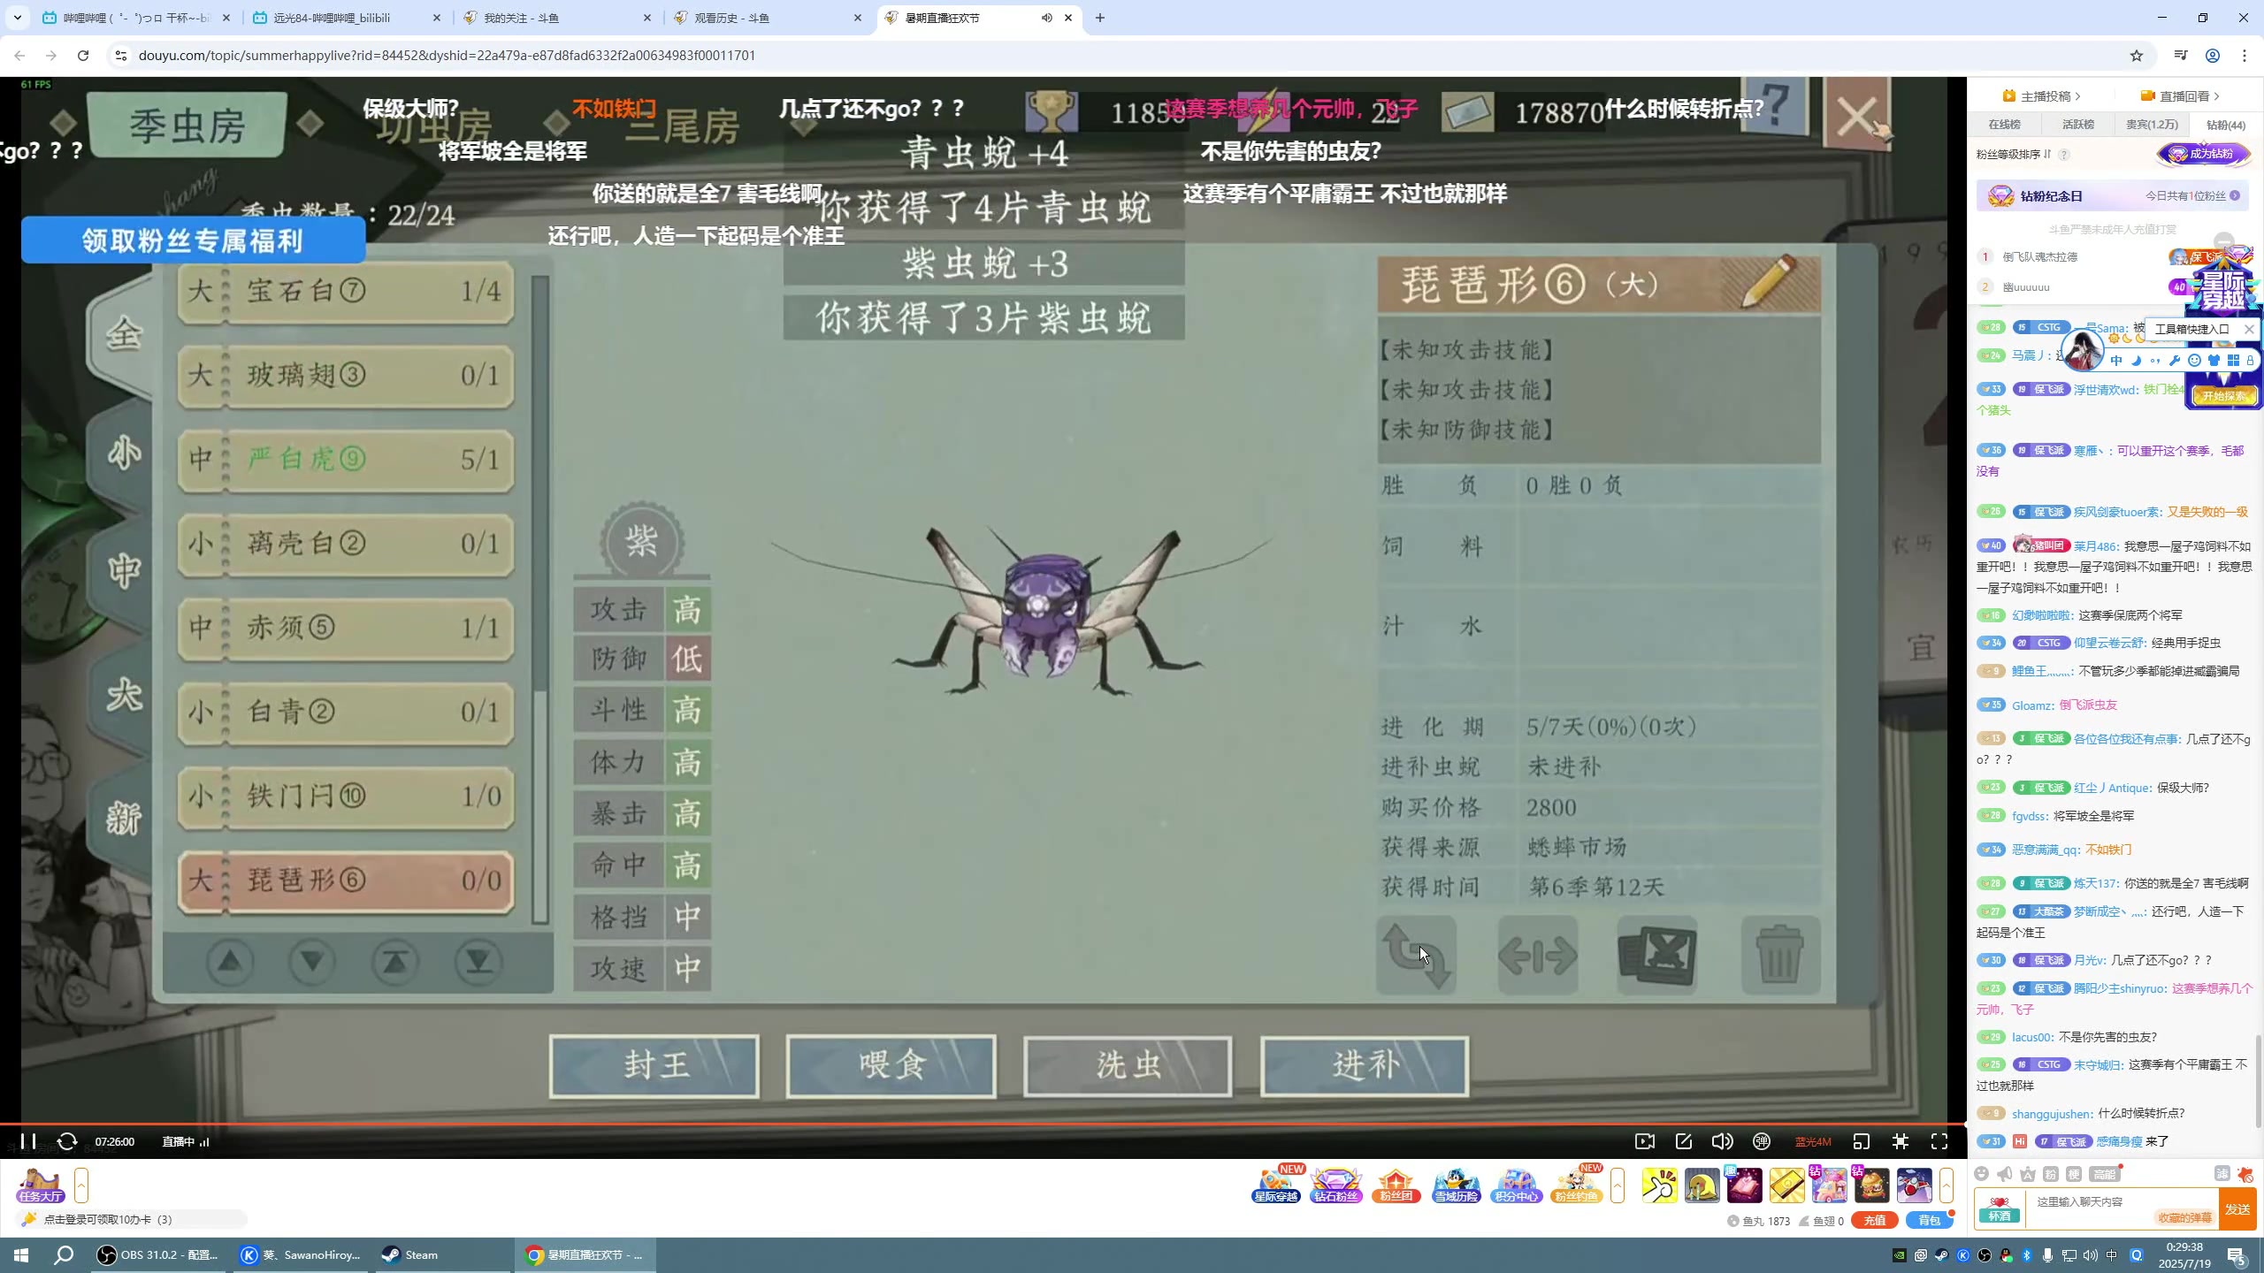Click the game trash delete icon

(1779, 955)
